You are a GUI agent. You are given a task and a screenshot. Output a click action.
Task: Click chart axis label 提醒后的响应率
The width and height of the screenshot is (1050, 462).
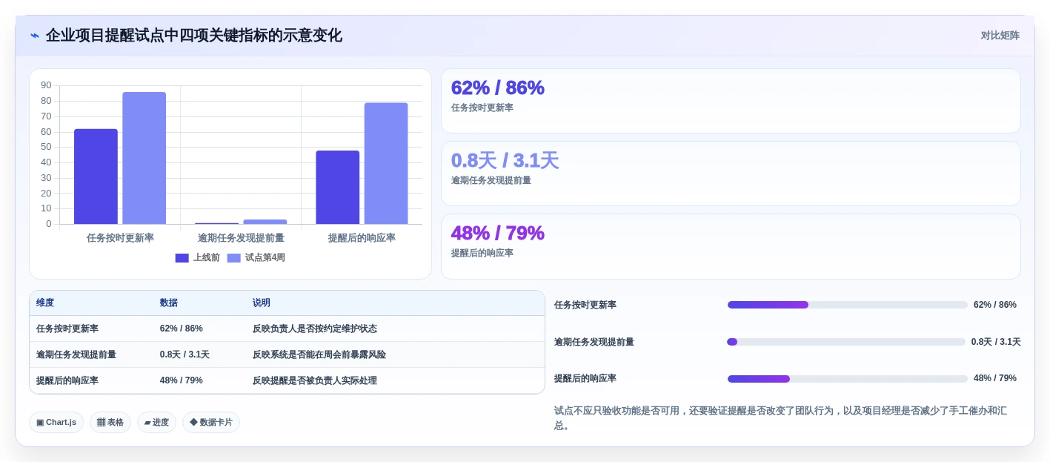[x=362, y=238]
